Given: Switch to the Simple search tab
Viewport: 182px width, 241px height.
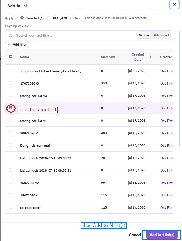Looking at the screenshot, I should point(144,35).
